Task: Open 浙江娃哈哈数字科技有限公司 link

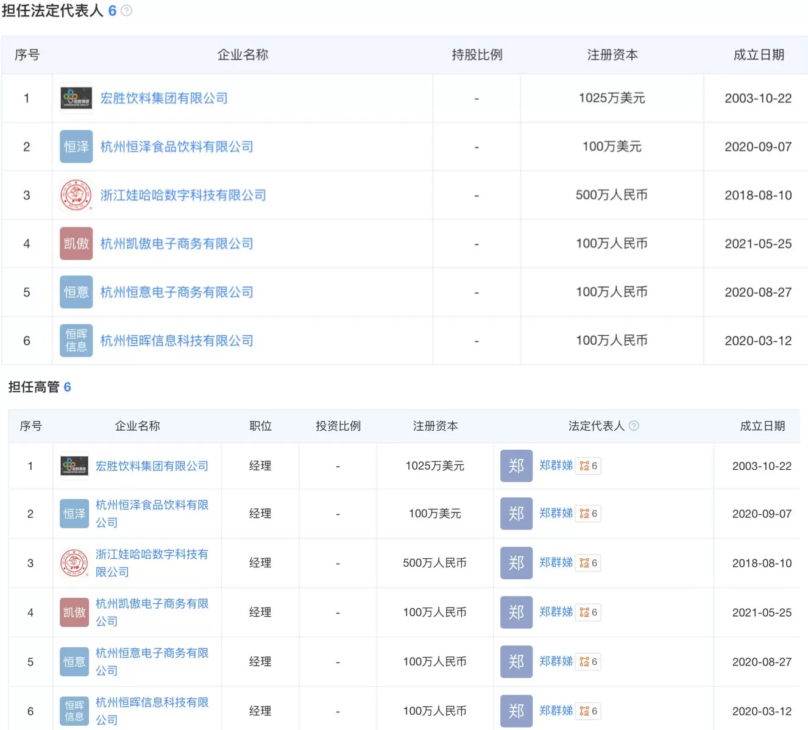Action: pos(183,195)
